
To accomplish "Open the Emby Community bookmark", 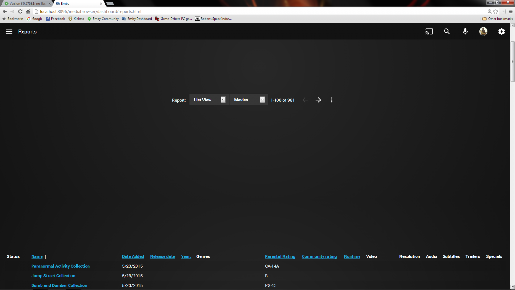I will [103, 19].
